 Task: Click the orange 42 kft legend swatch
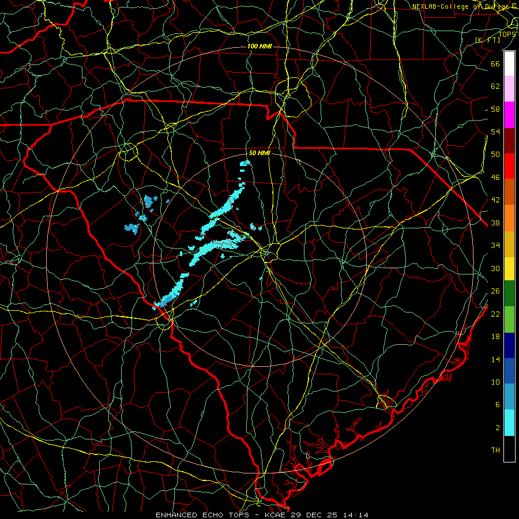pos(509,217)
